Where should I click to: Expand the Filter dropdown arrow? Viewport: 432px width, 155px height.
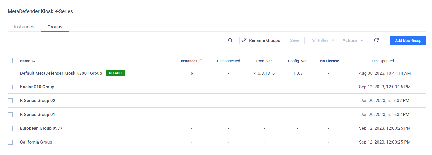pos(333,40)
